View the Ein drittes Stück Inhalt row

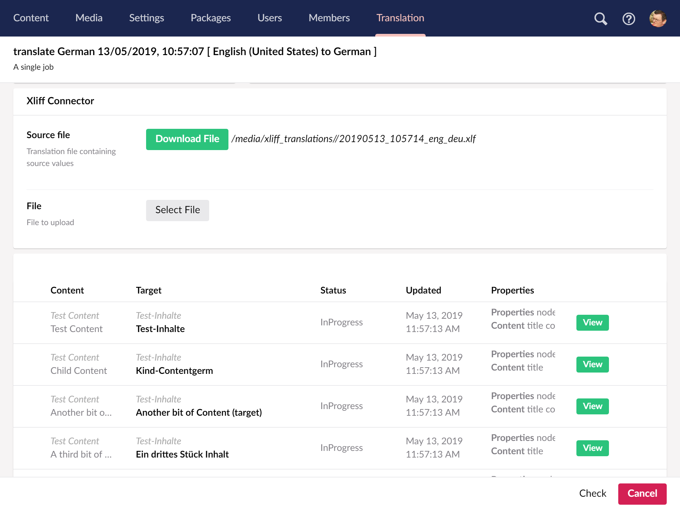coord(592,448)
